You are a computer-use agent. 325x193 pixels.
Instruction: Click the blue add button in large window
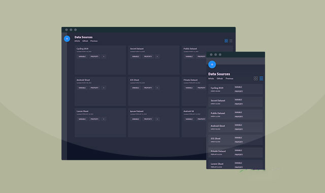[67, 39]
